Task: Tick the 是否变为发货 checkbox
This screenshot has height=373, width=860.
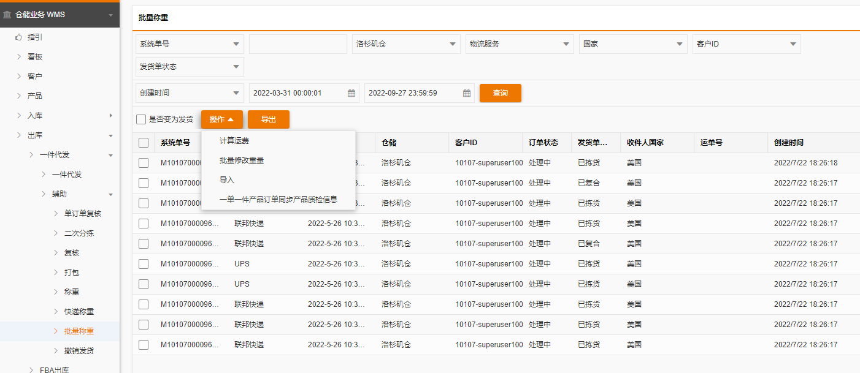Action: 141,119
